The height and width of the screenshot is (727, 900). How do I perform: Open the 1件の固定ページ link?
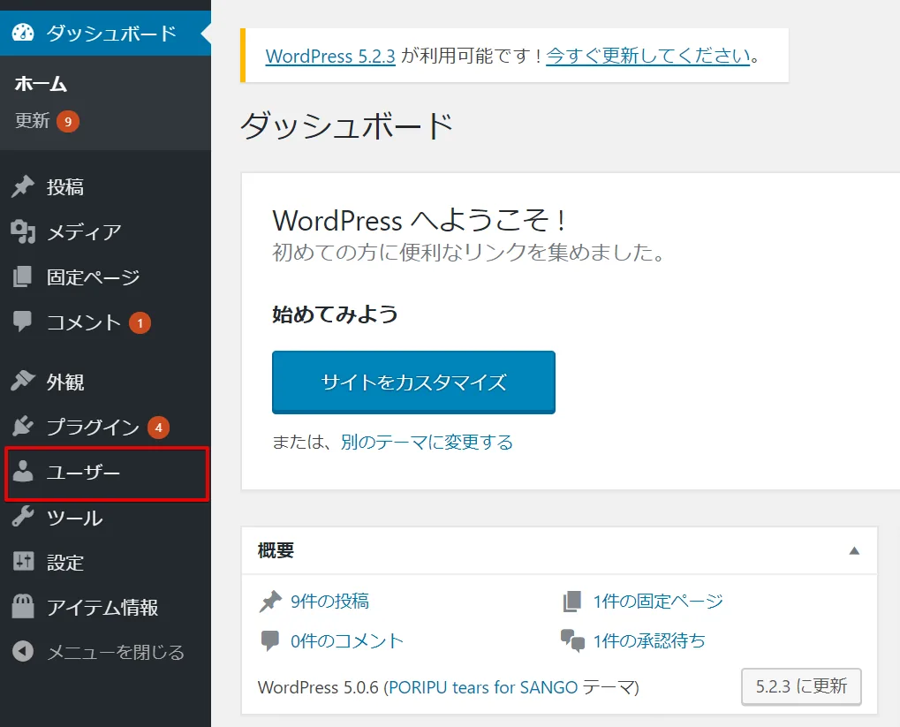point(658,602)
